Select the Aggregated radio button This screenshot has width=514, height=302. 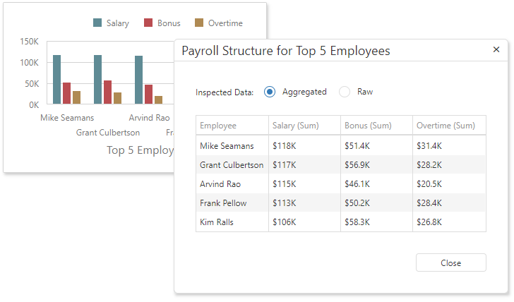tap(270, 92)
